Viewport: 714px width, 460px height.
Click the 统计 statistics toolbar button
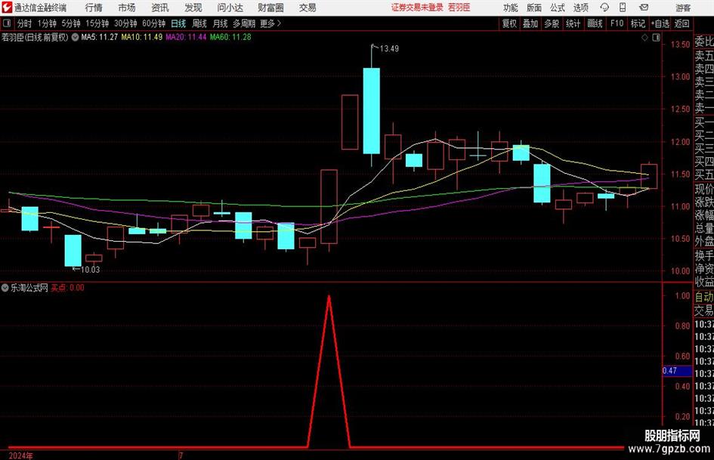coord(573,23)
